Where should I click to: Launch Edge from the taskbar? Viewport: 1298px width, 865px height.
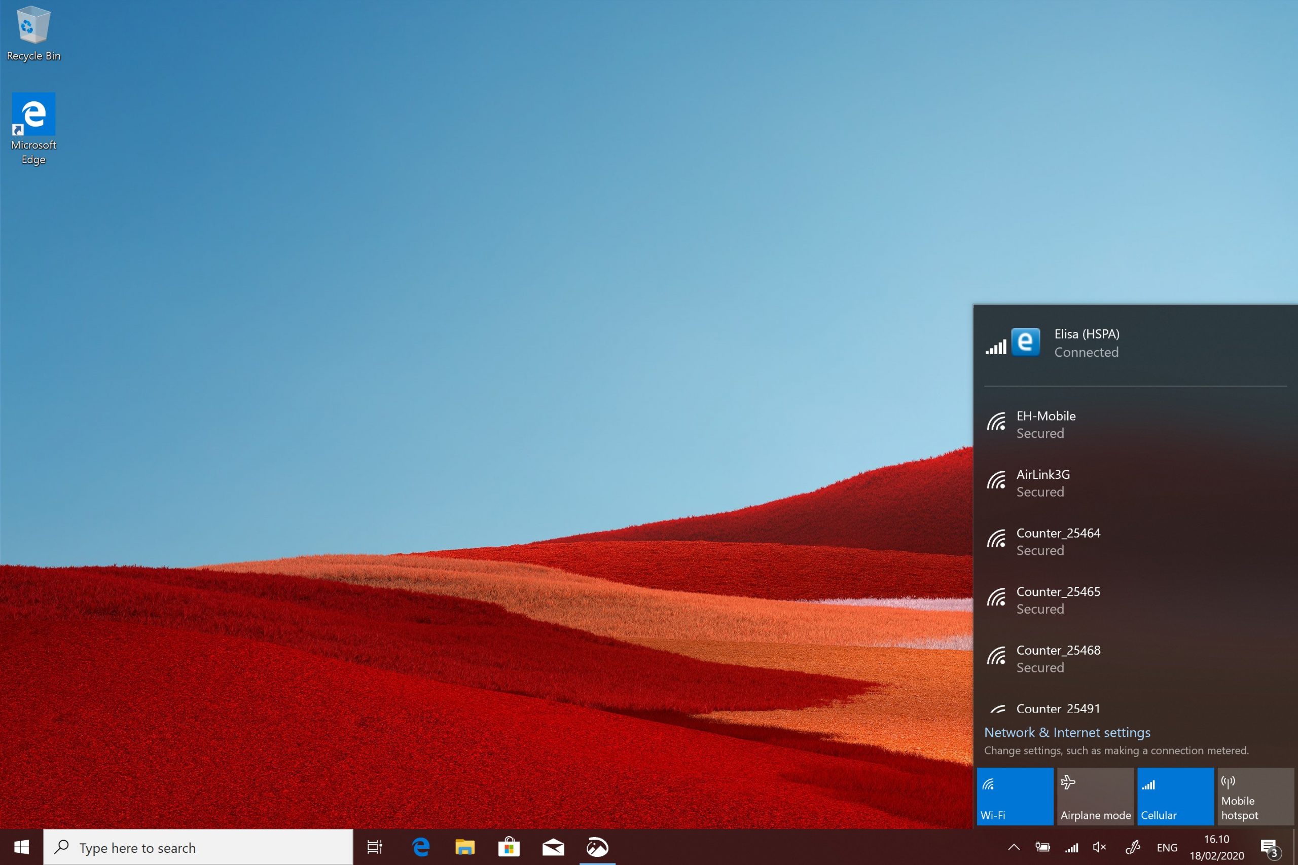[421, 847]
